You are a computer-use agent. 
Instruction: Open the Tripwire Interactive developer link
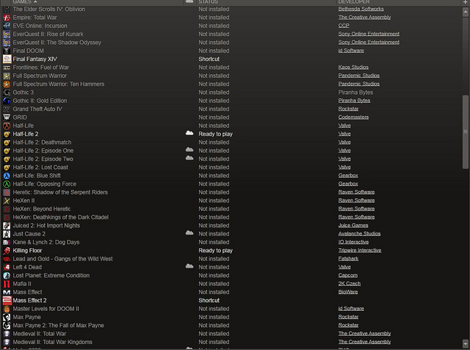tap(360, 250)
